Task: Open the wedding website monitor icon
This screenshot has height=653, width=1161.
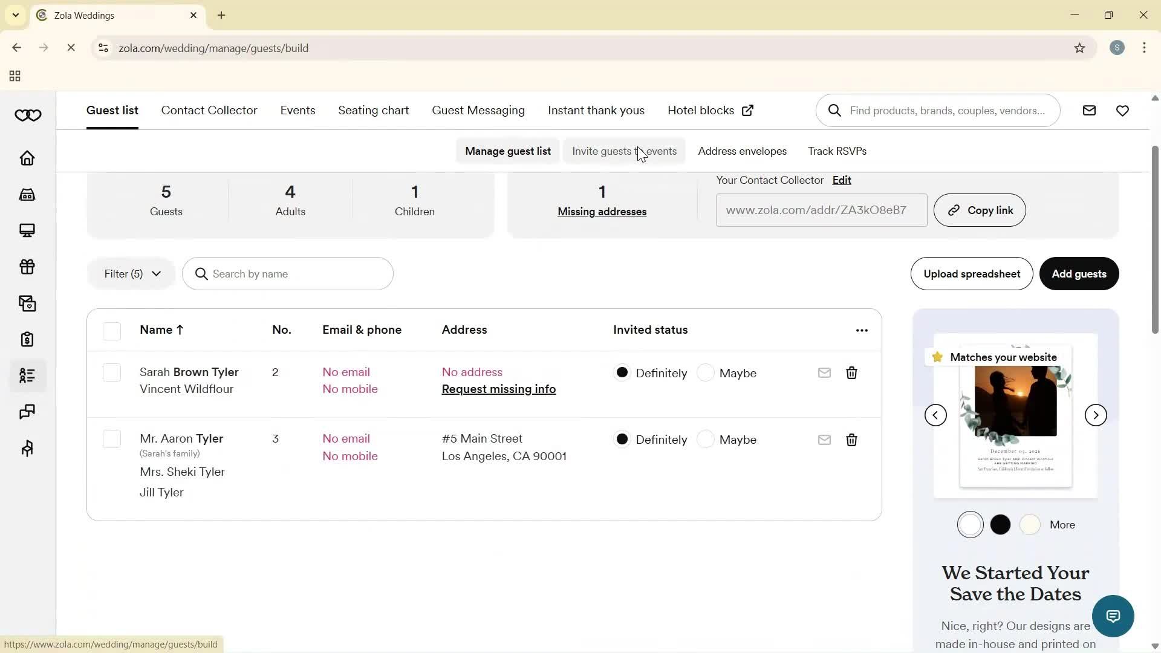Action: [x=27, y=230]
